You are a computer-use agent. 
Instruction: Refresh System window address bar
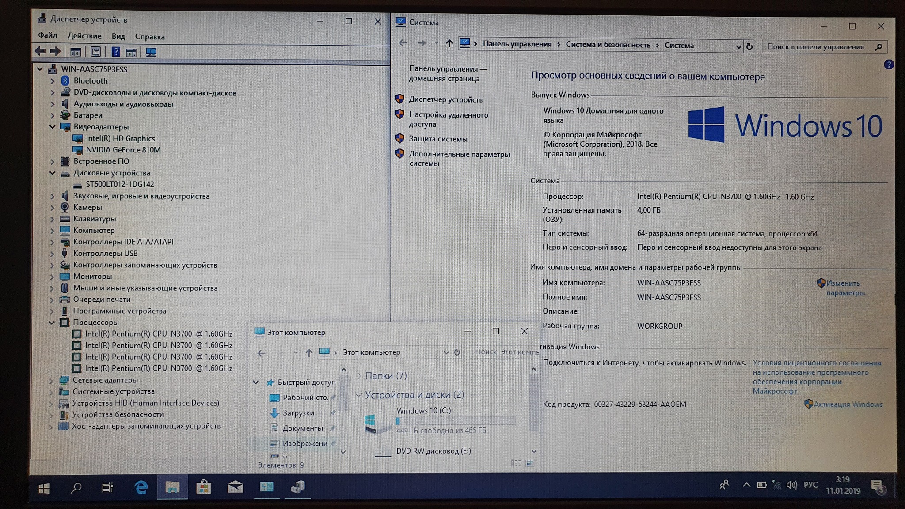[x=749, y=46]
